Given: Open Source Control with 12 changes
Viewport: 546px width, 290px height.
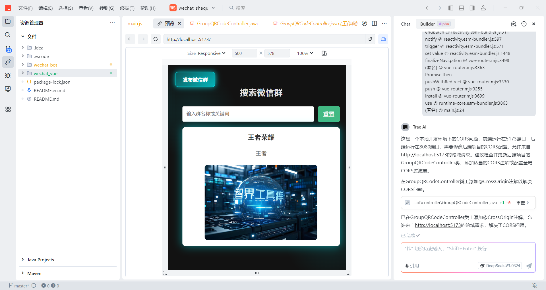Looking at the screenshot, I should [8, 49].
